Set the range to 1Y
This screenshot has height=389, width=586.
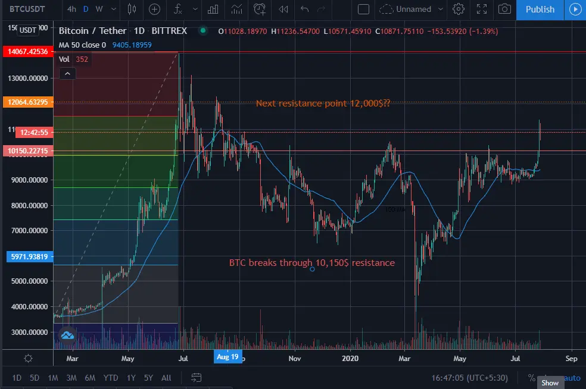[131, 378]
